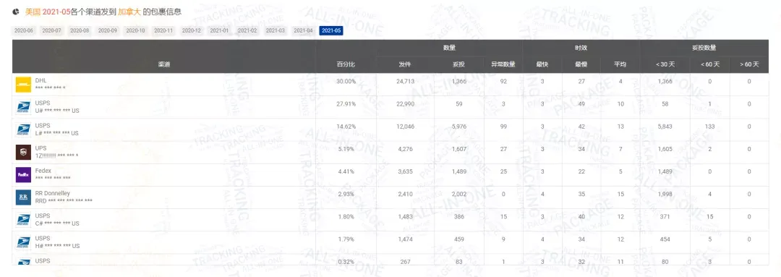The width and height of the screenshot is (781, 277).
Task: Select the 2021-04 month tab
Action: coord(303,30)
